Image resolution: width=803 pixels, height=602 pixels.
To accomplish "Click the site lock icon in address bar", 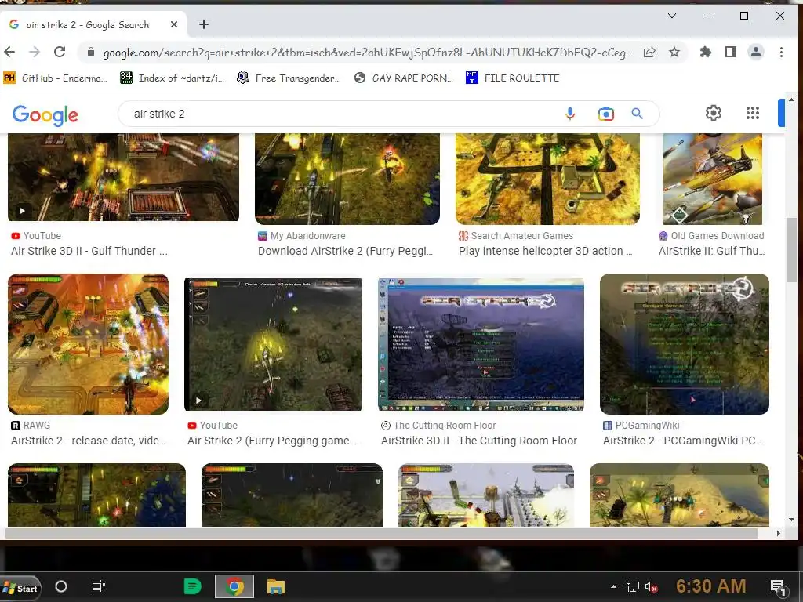I will point(91,53).
